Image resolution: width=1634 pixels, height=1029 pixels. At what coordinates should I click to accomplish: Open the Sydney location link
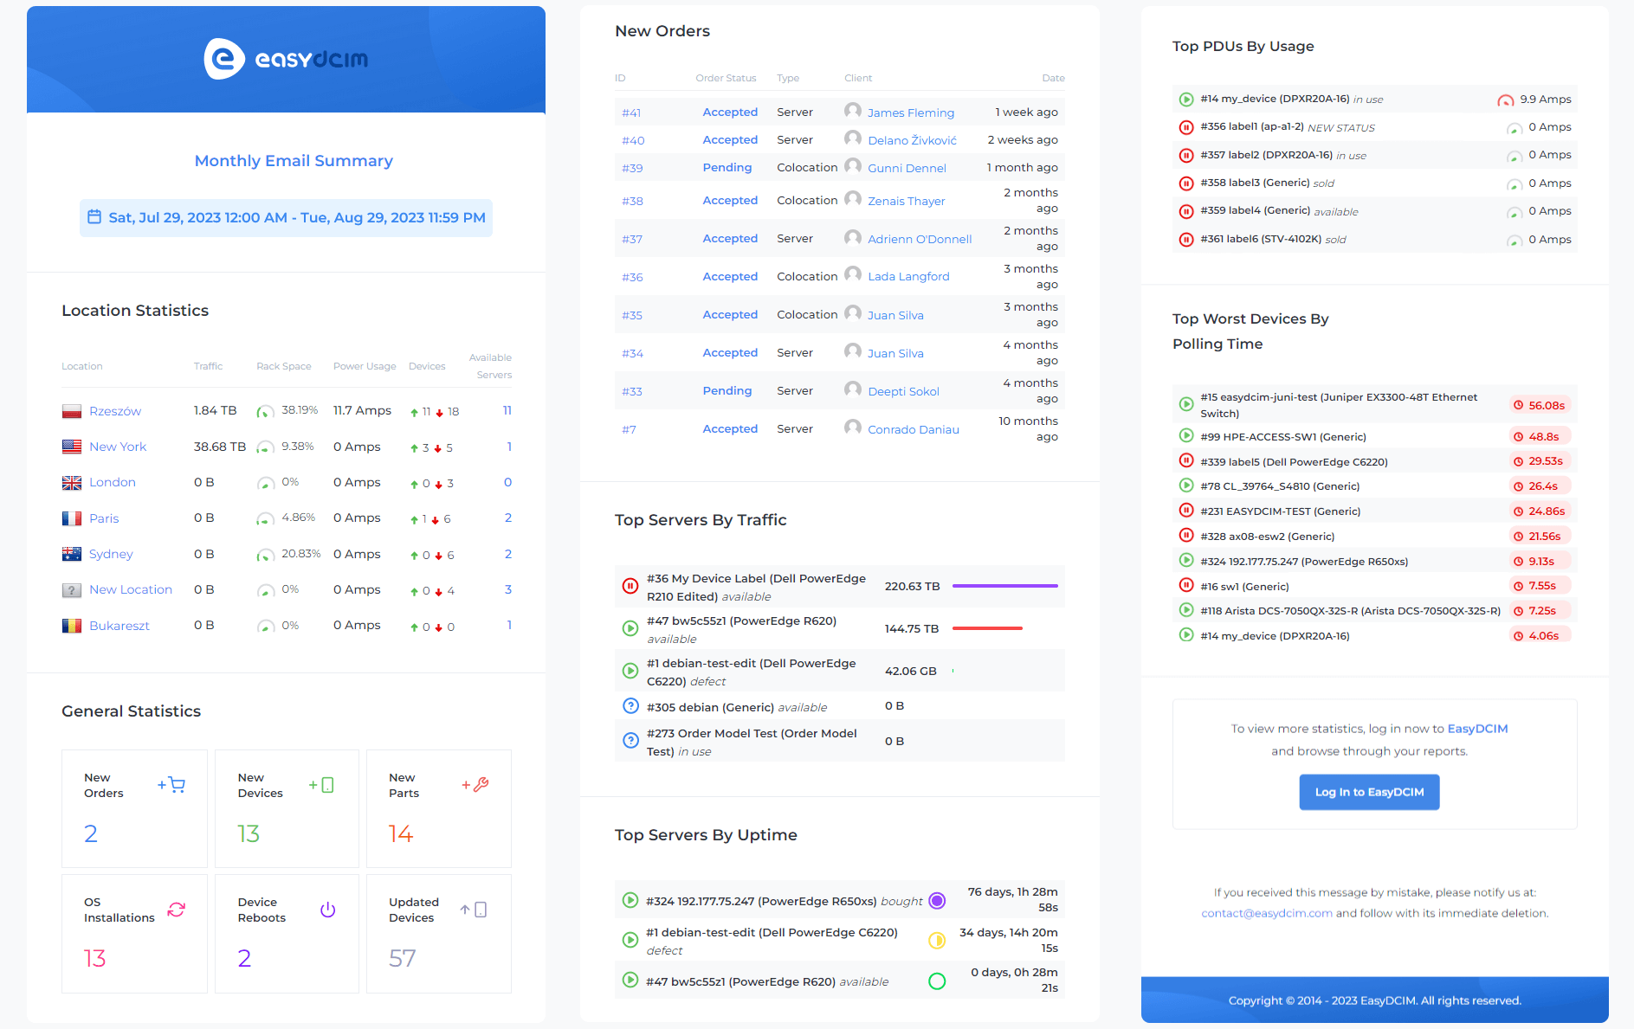point(111,554)
